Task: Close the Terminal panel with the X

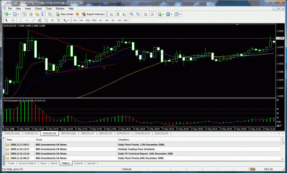Action: tap(4, 138)
